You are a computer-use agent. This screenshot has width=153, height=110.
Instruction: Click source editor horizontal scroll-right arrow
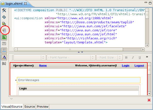[x=143, y=49]
